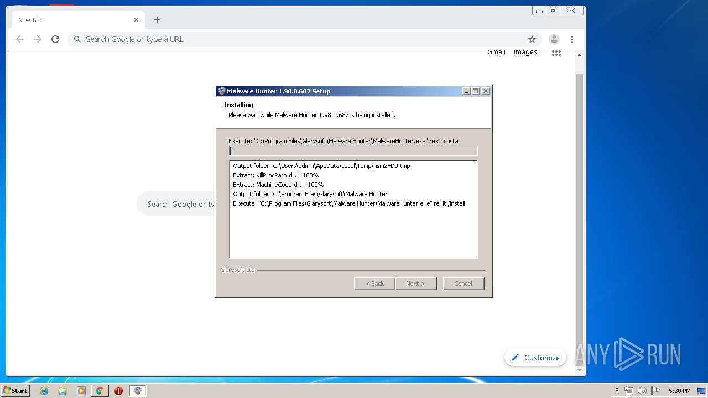The height and width of the screenshot is (398, 708).
Task: Select the Execute MalwareHunter.exe log line in list
Action: pos(349,203)
